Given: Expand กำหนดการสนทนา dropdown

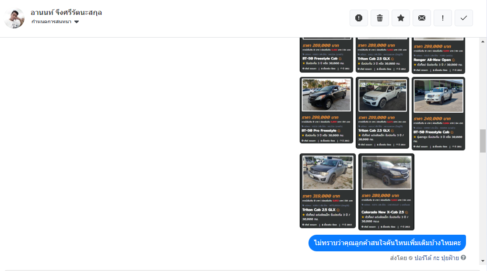Looking at the screenshot, I should tap(55, 22).
